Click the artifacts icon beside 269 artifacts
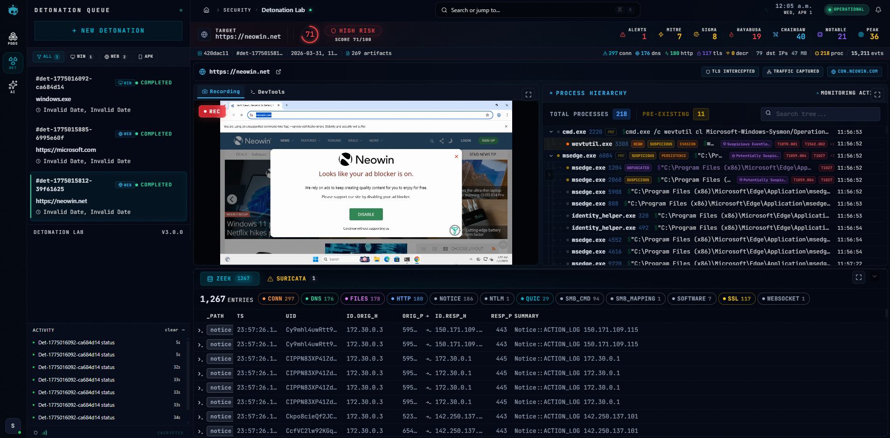The width and height of the screenshot is (890, 438). 348,54
